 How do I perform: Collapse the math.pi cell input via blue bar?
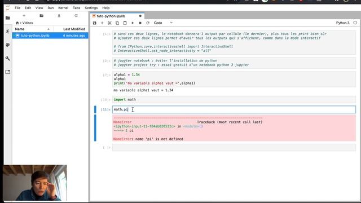pos(95,109)
